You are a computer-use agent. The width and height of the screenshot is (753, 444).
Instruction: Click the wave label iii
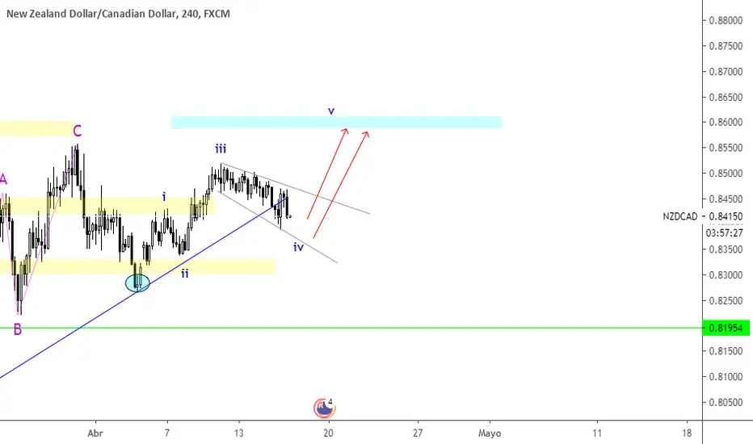[x=221, y=149]
